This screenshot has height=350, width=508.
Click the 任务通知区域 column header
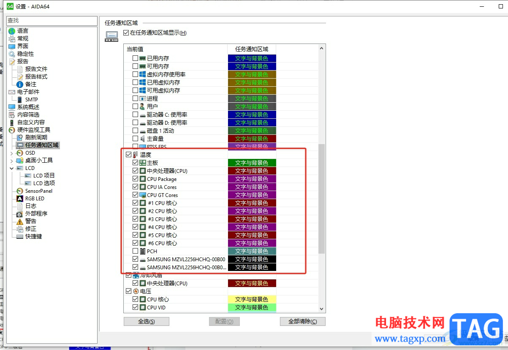(x=252, y=49)
